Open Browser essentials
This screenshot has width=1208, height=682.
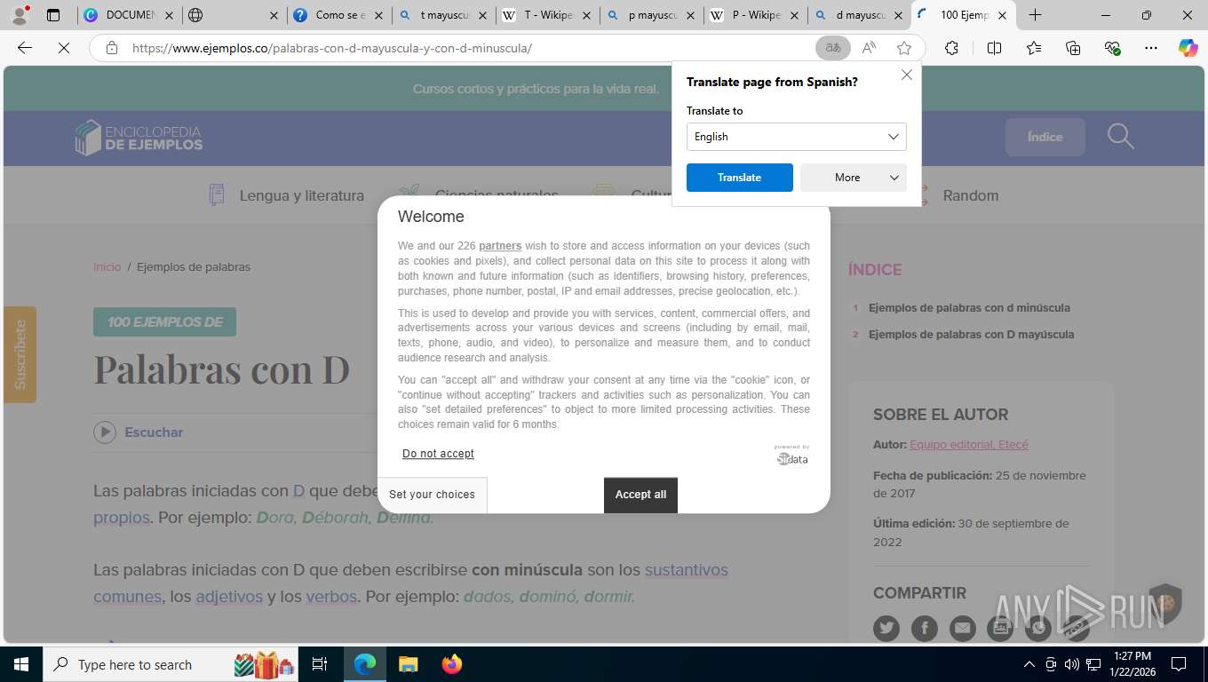click(1112, 48)
